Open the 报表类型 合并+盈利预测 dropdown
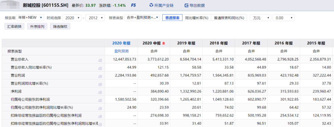334x127 pixels. pyautogui.click(x=142, y=18)
